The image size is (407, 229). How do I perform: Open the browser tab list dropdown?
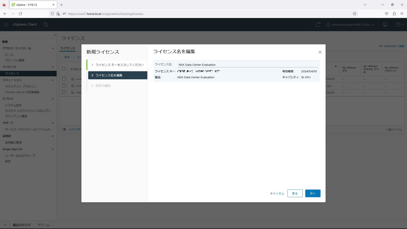point(365,5)
